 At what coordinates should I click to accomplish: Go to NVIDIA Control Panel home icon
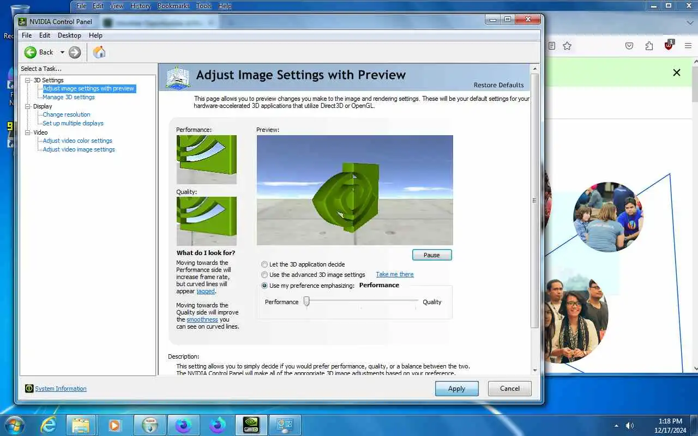(99, 52)
